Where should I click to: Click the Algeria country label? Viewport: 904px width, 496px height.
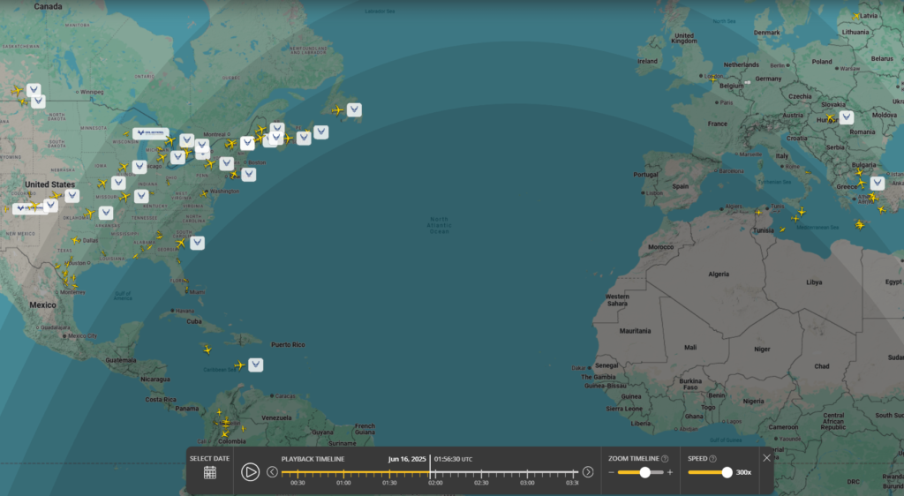pos(719,274)
